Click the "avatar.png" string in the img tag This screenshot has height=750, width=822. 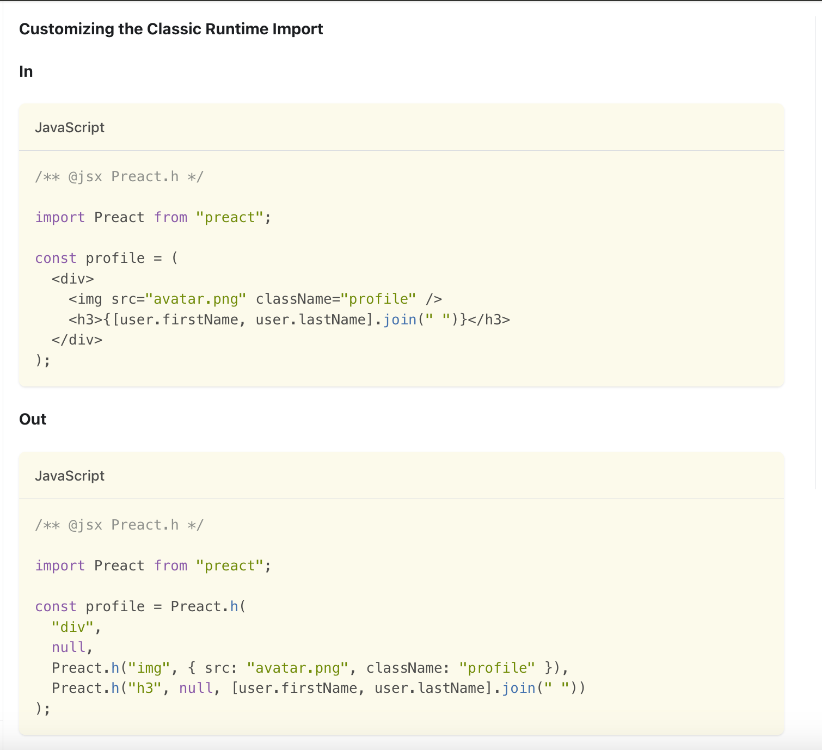[196, 299]
